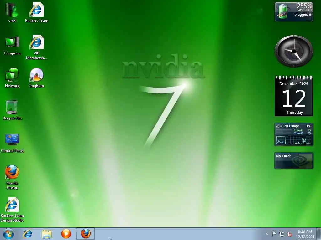
Task: Select the Network desktop icon
Action: (x=12, y=77)
